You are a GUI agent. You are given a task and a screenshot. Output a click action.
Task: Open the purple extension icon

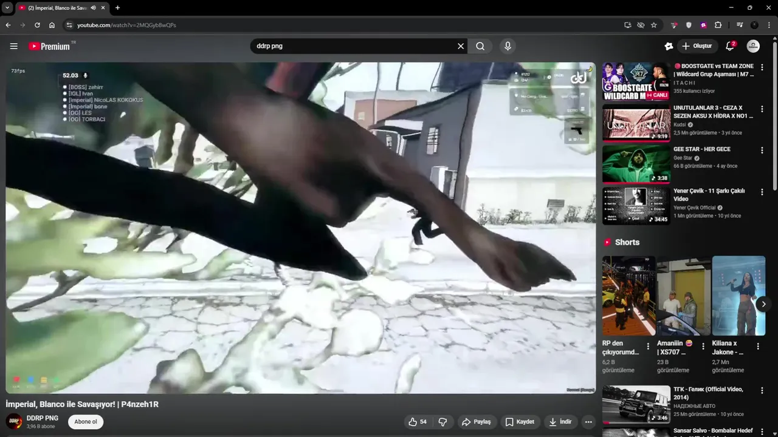[x=703, y=25]
